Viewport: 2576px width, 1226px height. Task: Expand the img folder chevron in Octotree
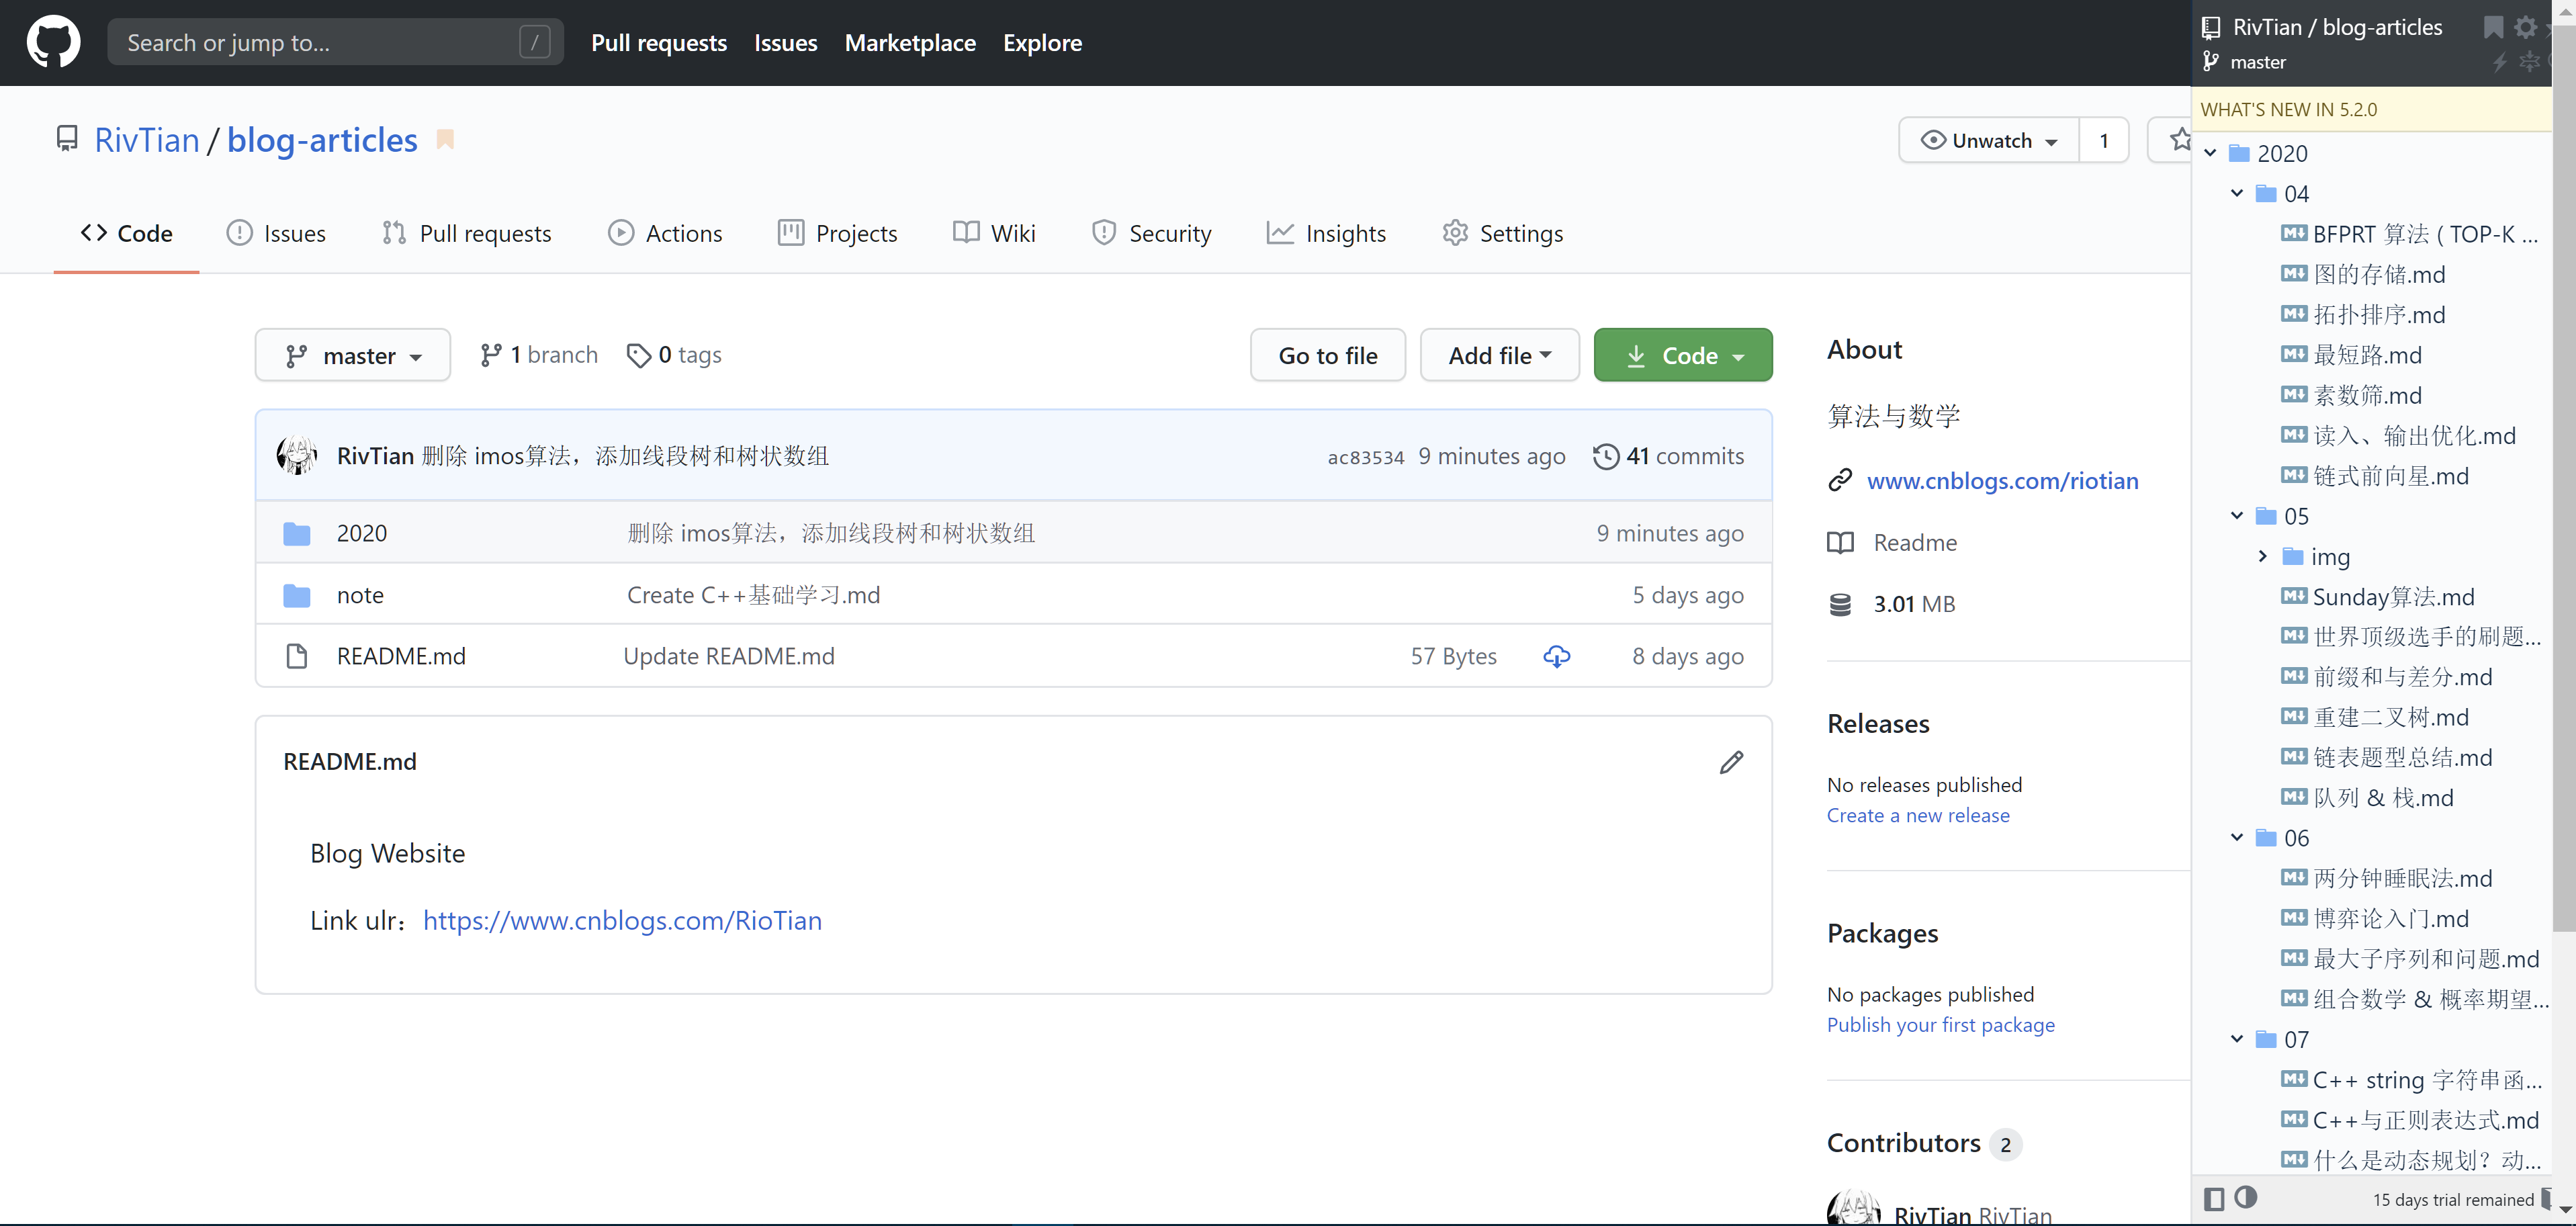point(2263,556)
